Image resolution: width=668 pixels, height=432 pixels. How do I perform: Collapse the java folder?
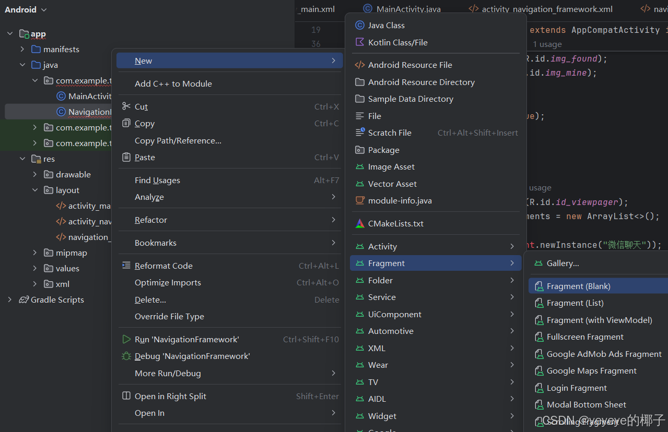click(22, 65)
